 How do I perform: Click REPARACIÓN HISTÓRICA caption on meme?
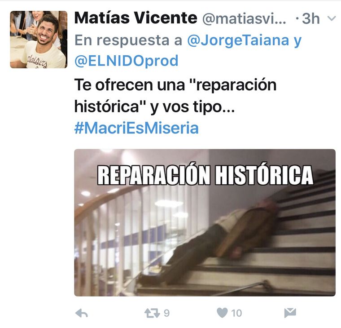click(205, 175)
